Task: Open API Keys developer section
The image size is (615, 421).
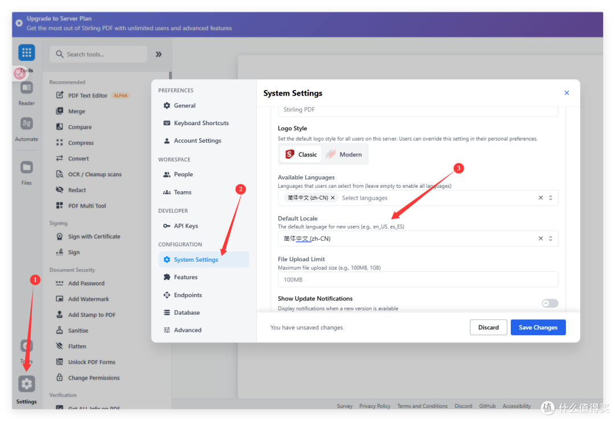Action: tap(203, 226)
